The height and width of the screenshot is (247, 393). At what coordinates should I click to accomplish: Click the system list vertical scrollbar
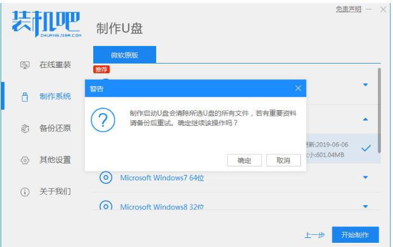(380, 109)
